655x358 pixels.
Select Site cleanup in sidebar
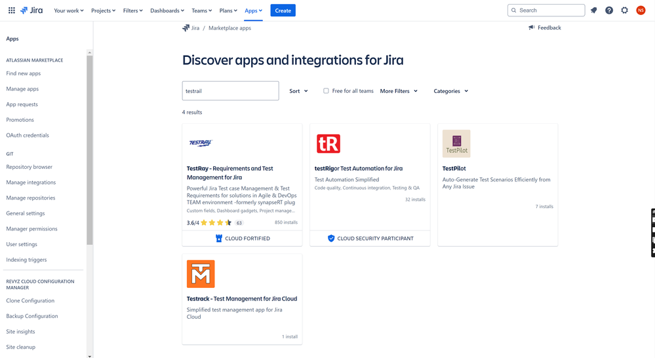[21, 347]
